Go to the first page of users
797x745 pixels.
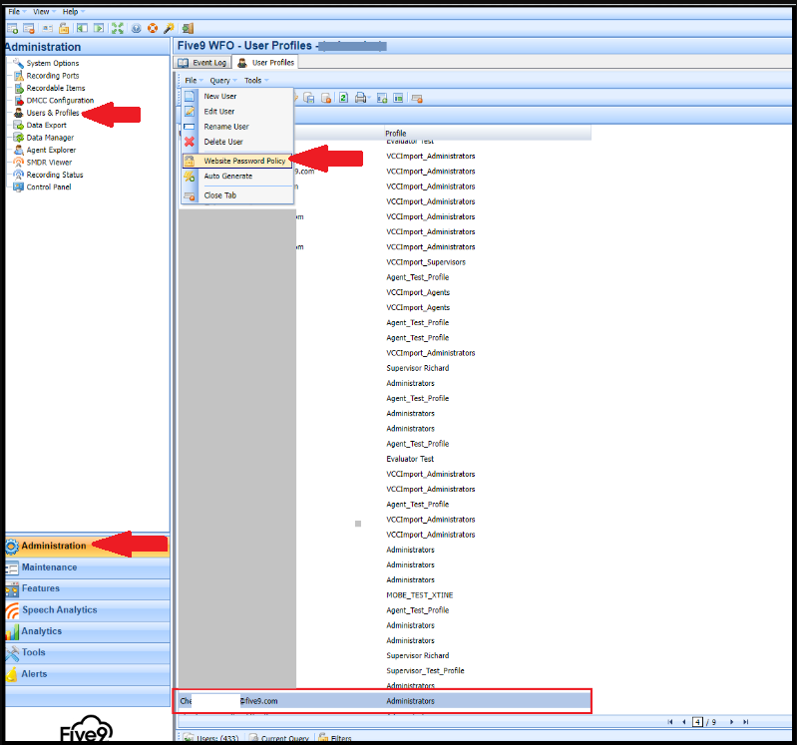click(670, 722)
